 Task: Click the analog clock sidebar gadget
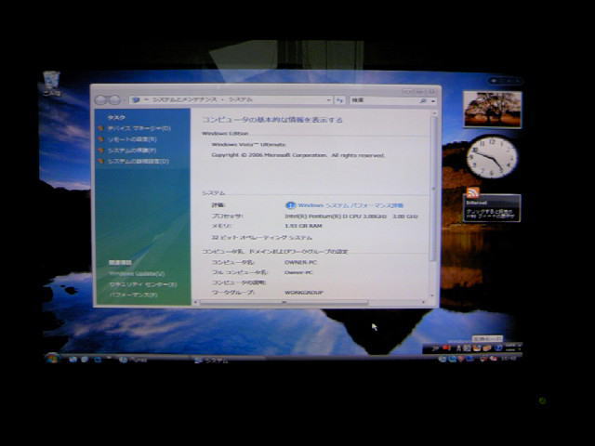tap(492, 157)
